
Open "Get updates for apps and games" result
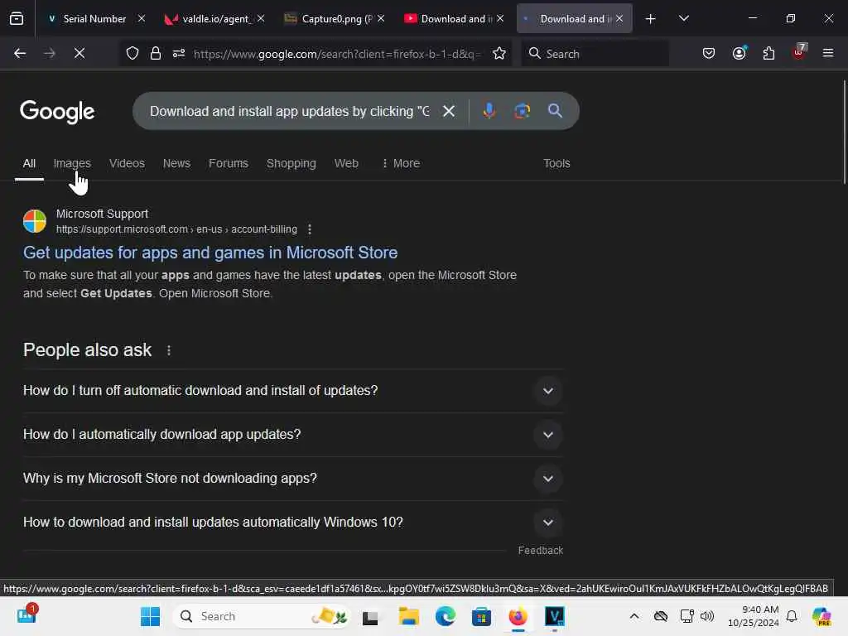210,253
